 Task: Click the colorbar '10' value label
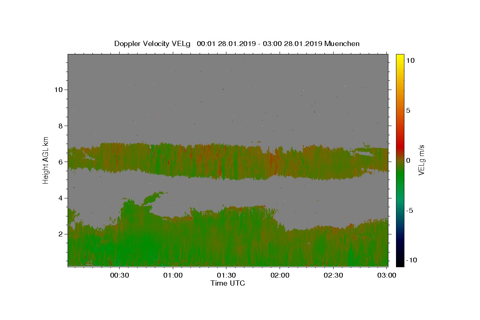(410, 60)
